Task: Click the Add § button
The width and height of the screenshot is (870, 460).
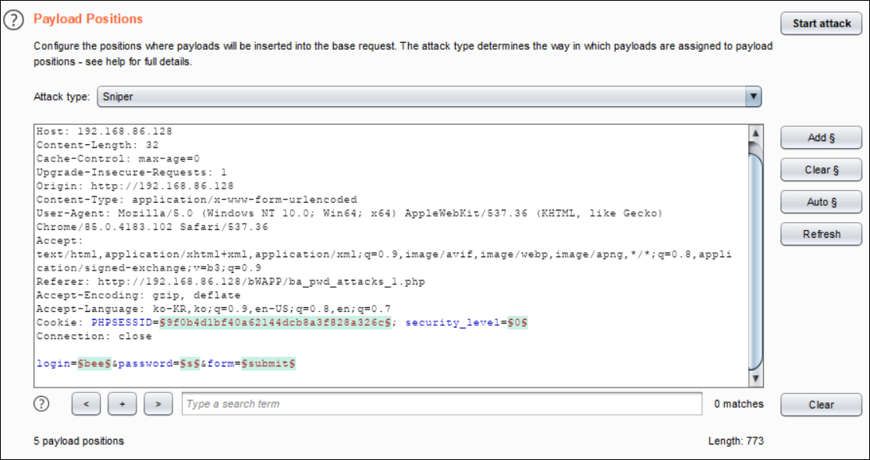Action: click(x=821, y=138)
